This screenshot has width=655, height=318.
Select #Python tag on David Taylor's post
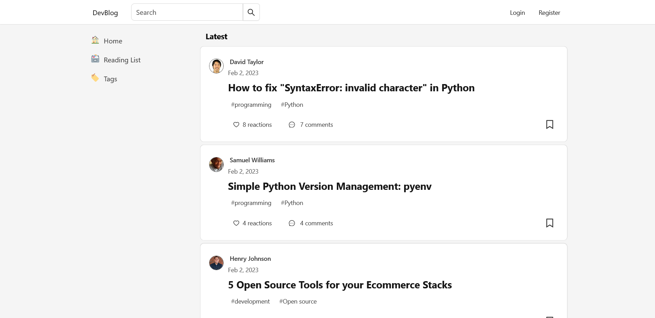(x=292, y=105)
